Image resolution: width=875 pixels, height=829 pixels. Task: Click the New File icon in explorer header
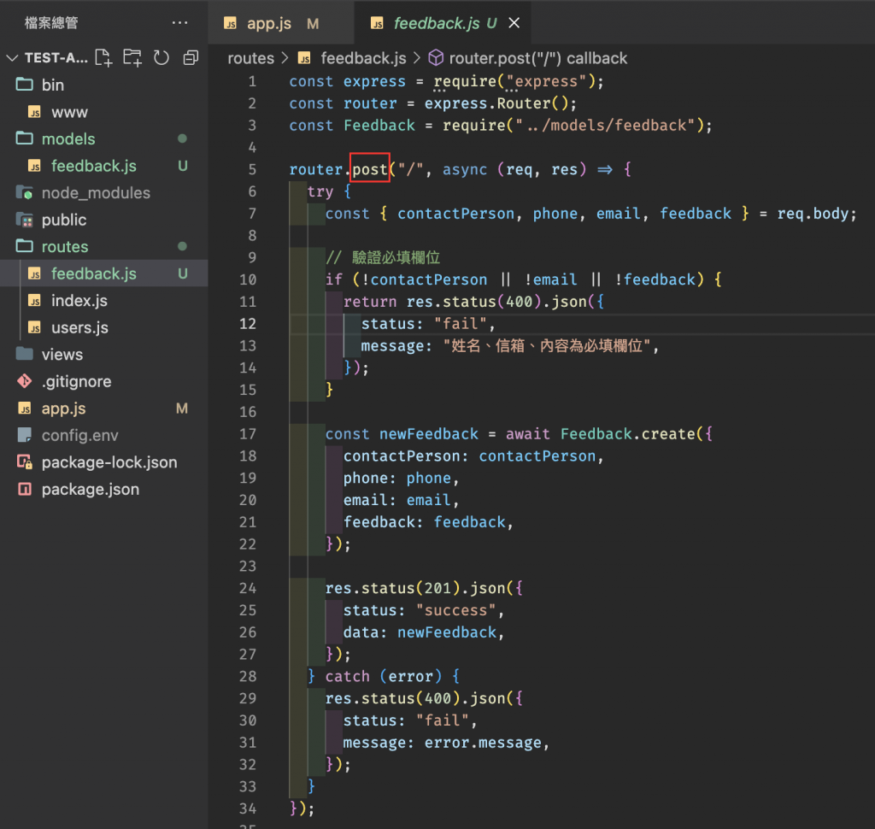coord(103,58)
